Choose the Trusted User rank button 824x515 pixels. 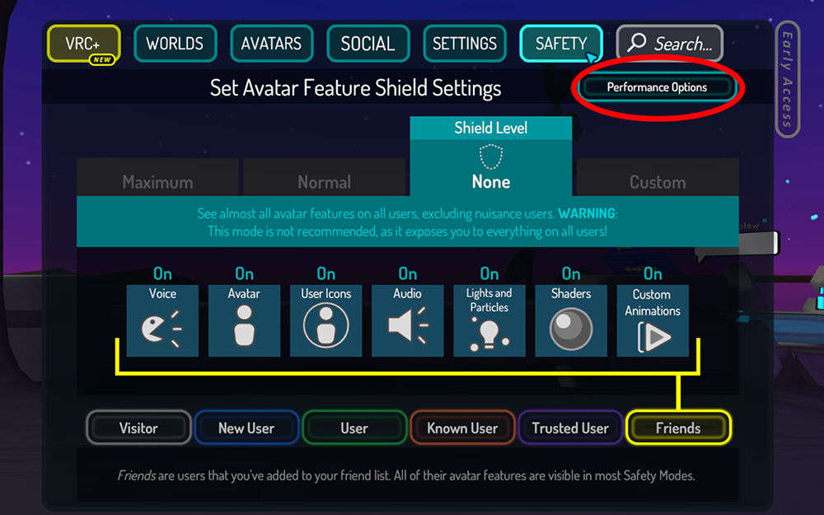click(x=570, y=428)
